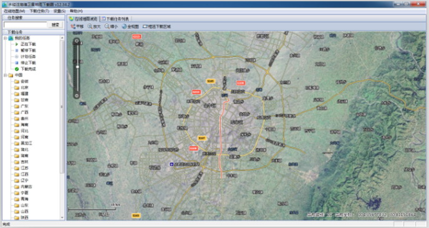Open the 在线地图(M) menu
429x228 pixels.
pyautogui.click(x=14, y=11)
